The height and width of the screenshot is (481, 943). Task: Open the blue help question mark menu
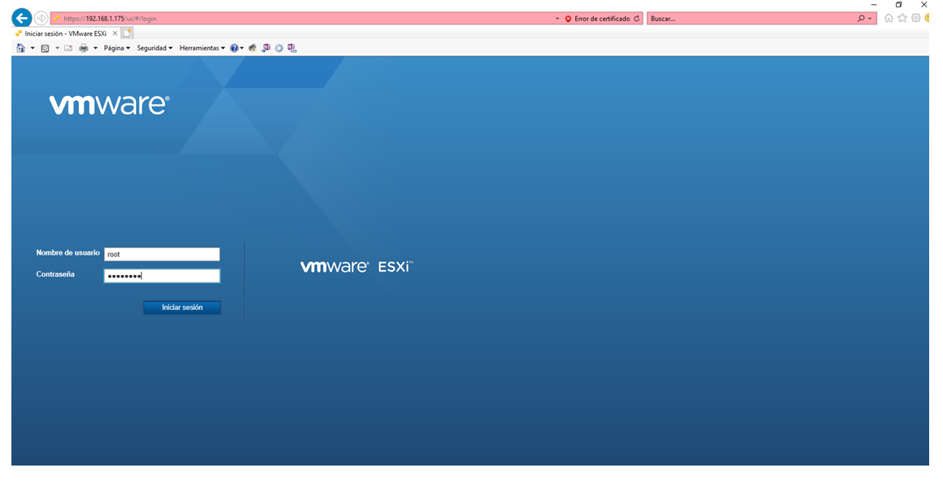(236, 48)
